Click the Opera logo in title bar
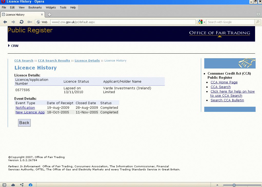 pyautogui.click(x=3, y=2)
